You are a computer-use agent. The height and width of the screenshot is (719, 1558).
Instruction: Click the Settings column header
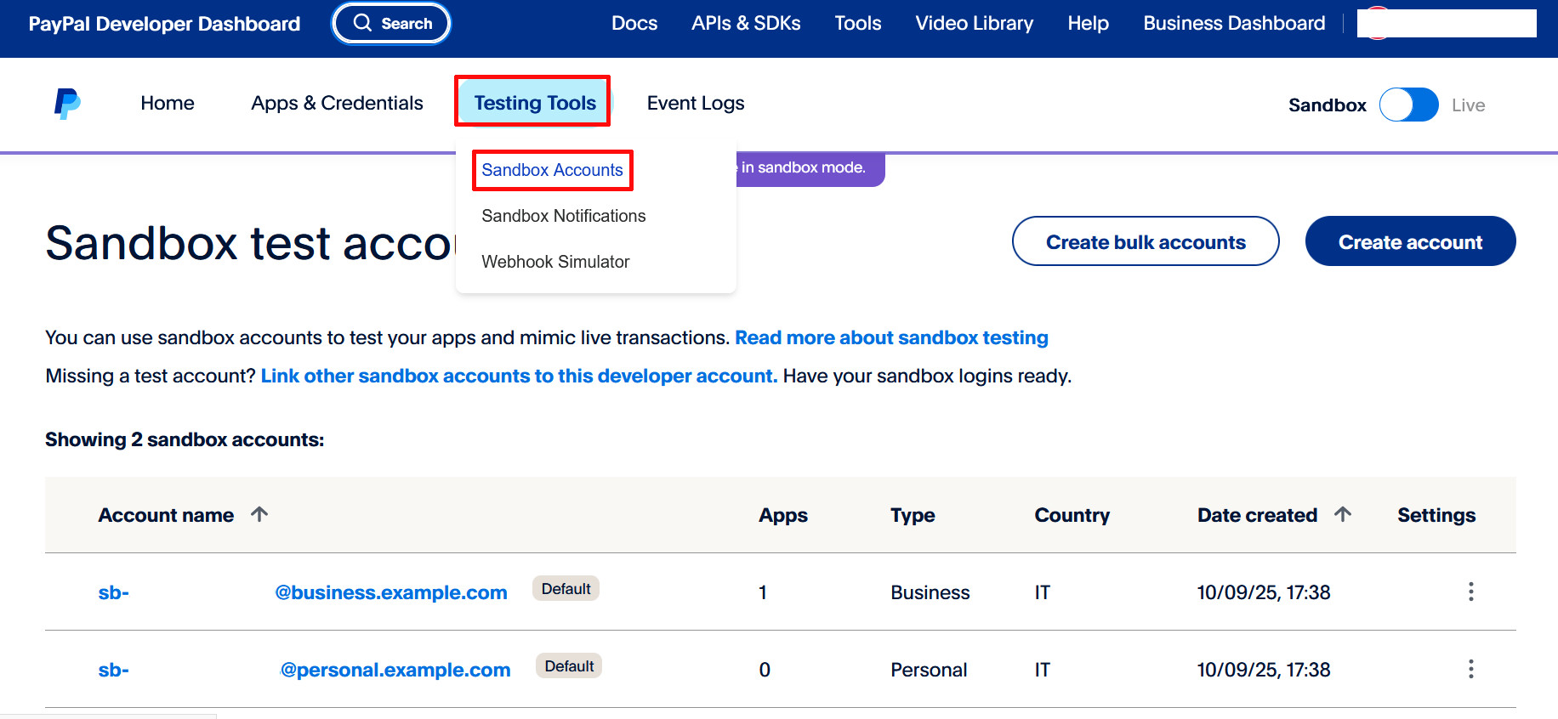coord(1436,515)
